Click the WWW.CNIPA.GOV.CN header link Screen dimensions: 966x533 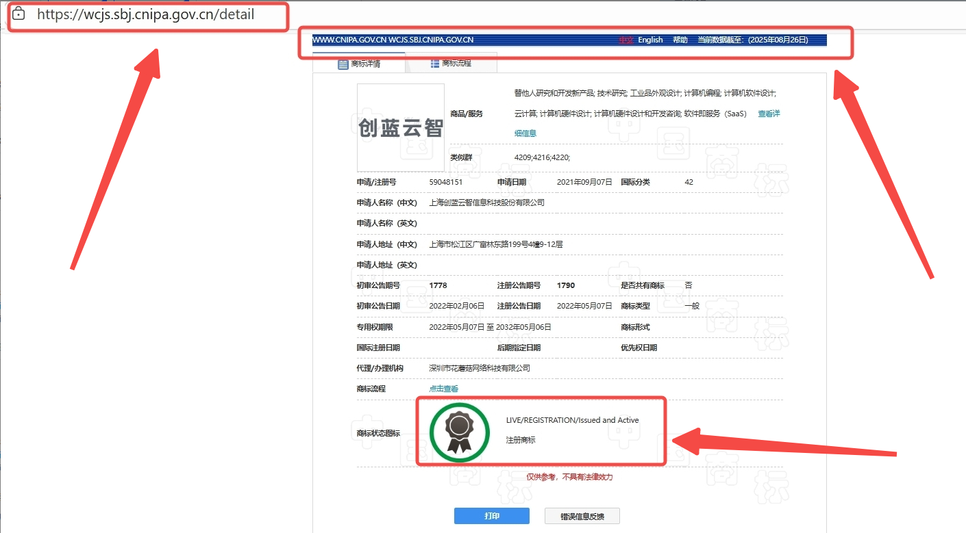349,40
